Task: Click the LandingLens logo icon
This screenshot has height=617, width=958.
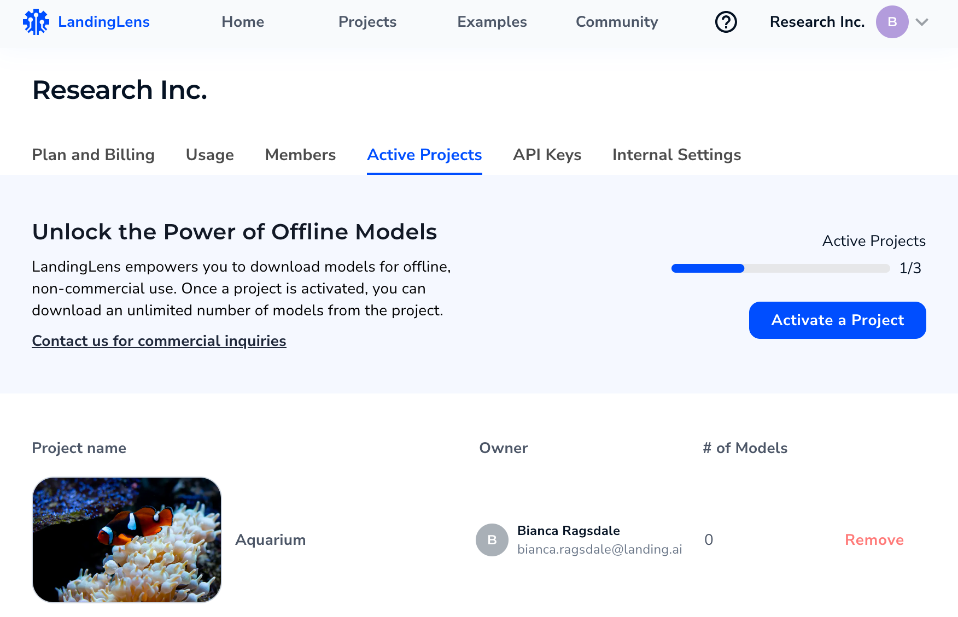Action: click(x=36, y=22)
